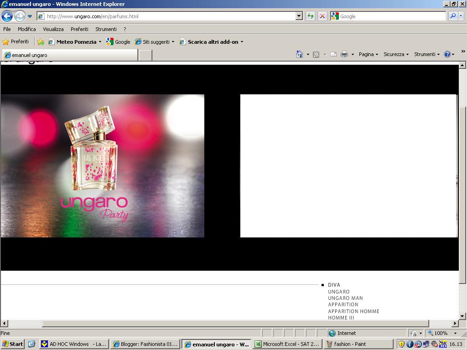The width and height of the screenshot is (467, 350).
Task: Click the RSS feeds icon
Action: tap(317, 55)
